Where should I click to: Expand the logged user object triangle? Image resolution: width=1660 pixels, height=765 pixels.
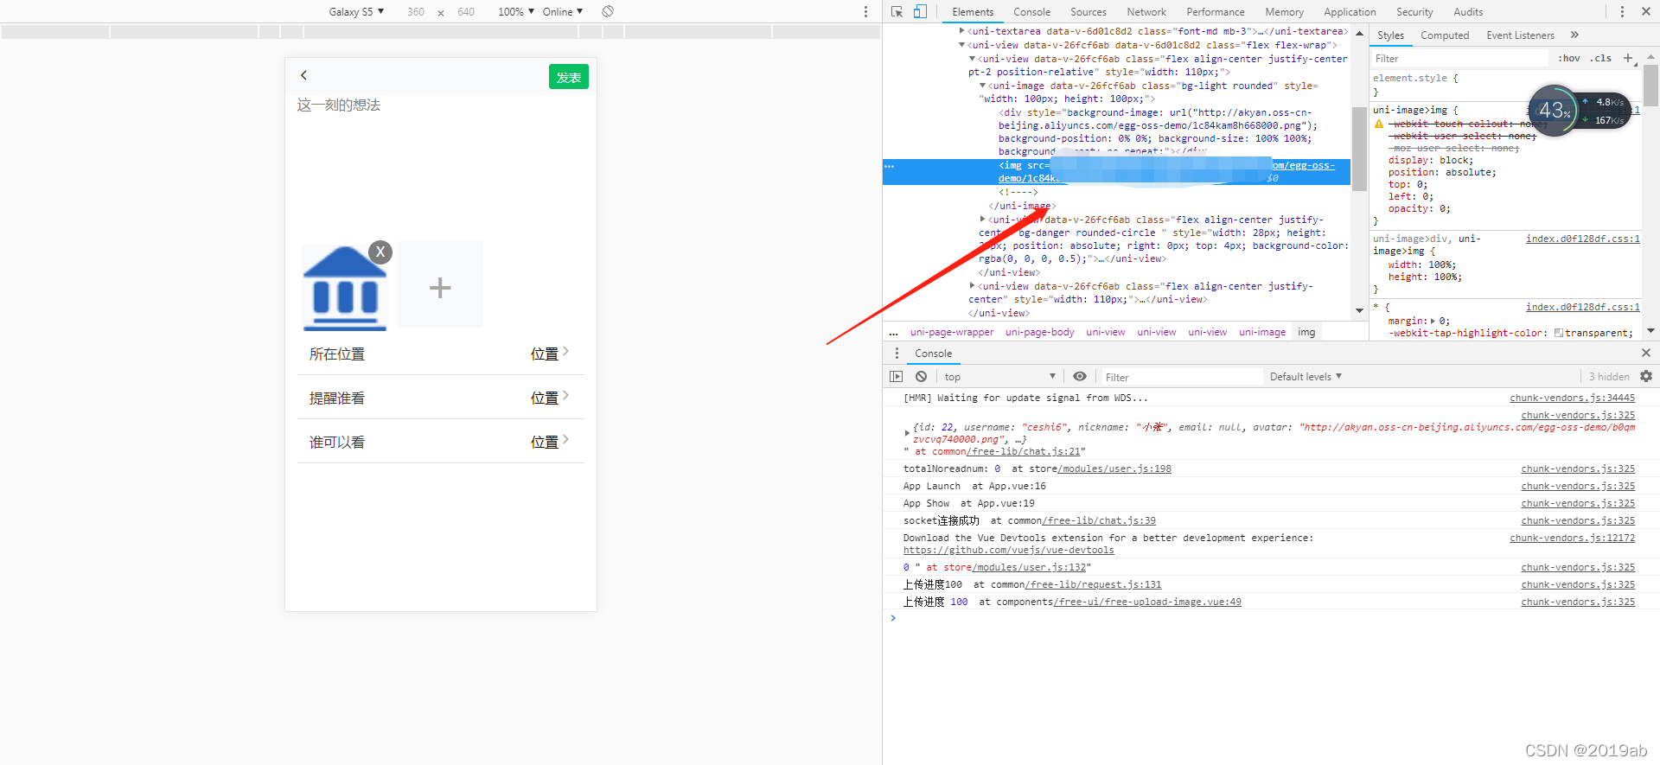click(x=907, y=432)
